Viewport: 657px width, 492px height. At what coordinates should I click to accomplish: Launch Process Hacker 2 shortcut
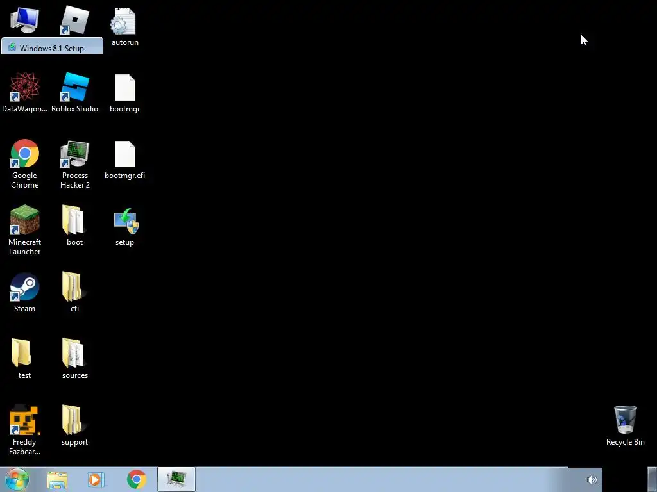tap(75, 165)
